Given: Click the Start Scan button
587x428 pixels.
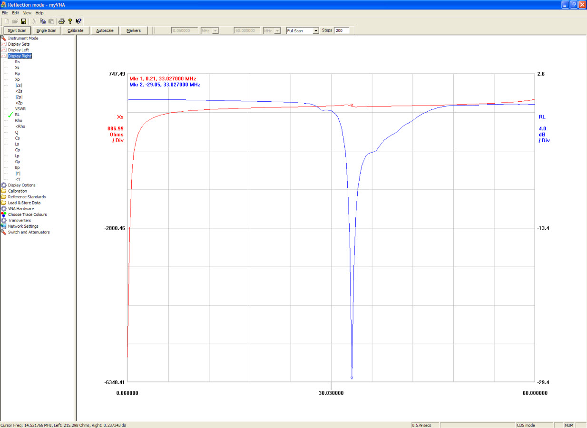Looking at the screenshot, I should [x=17, y=30].
